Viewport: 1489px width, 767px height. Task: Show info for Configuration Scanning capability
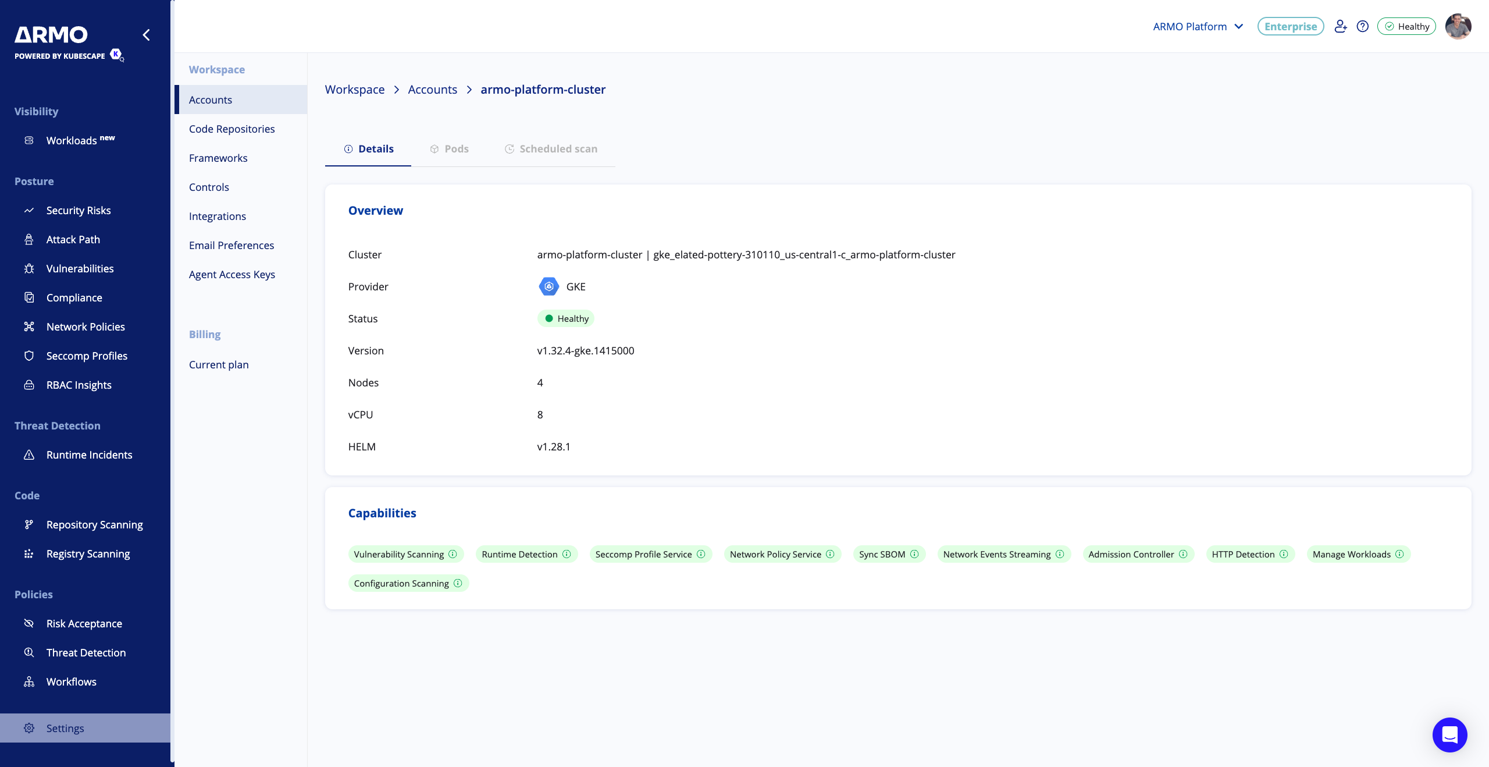[458, 583]
